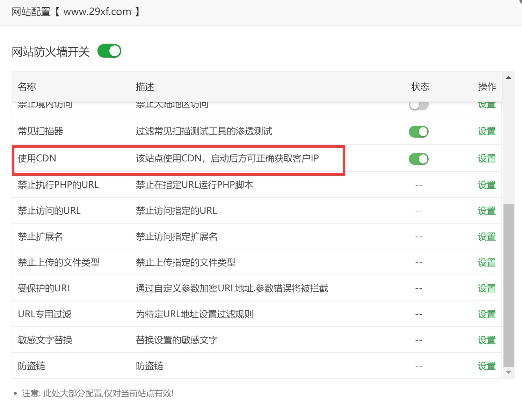The width and height of the screenshot is (522, 407).
Task: Disable the 常见扫描器 toggle
Action: 419,132
